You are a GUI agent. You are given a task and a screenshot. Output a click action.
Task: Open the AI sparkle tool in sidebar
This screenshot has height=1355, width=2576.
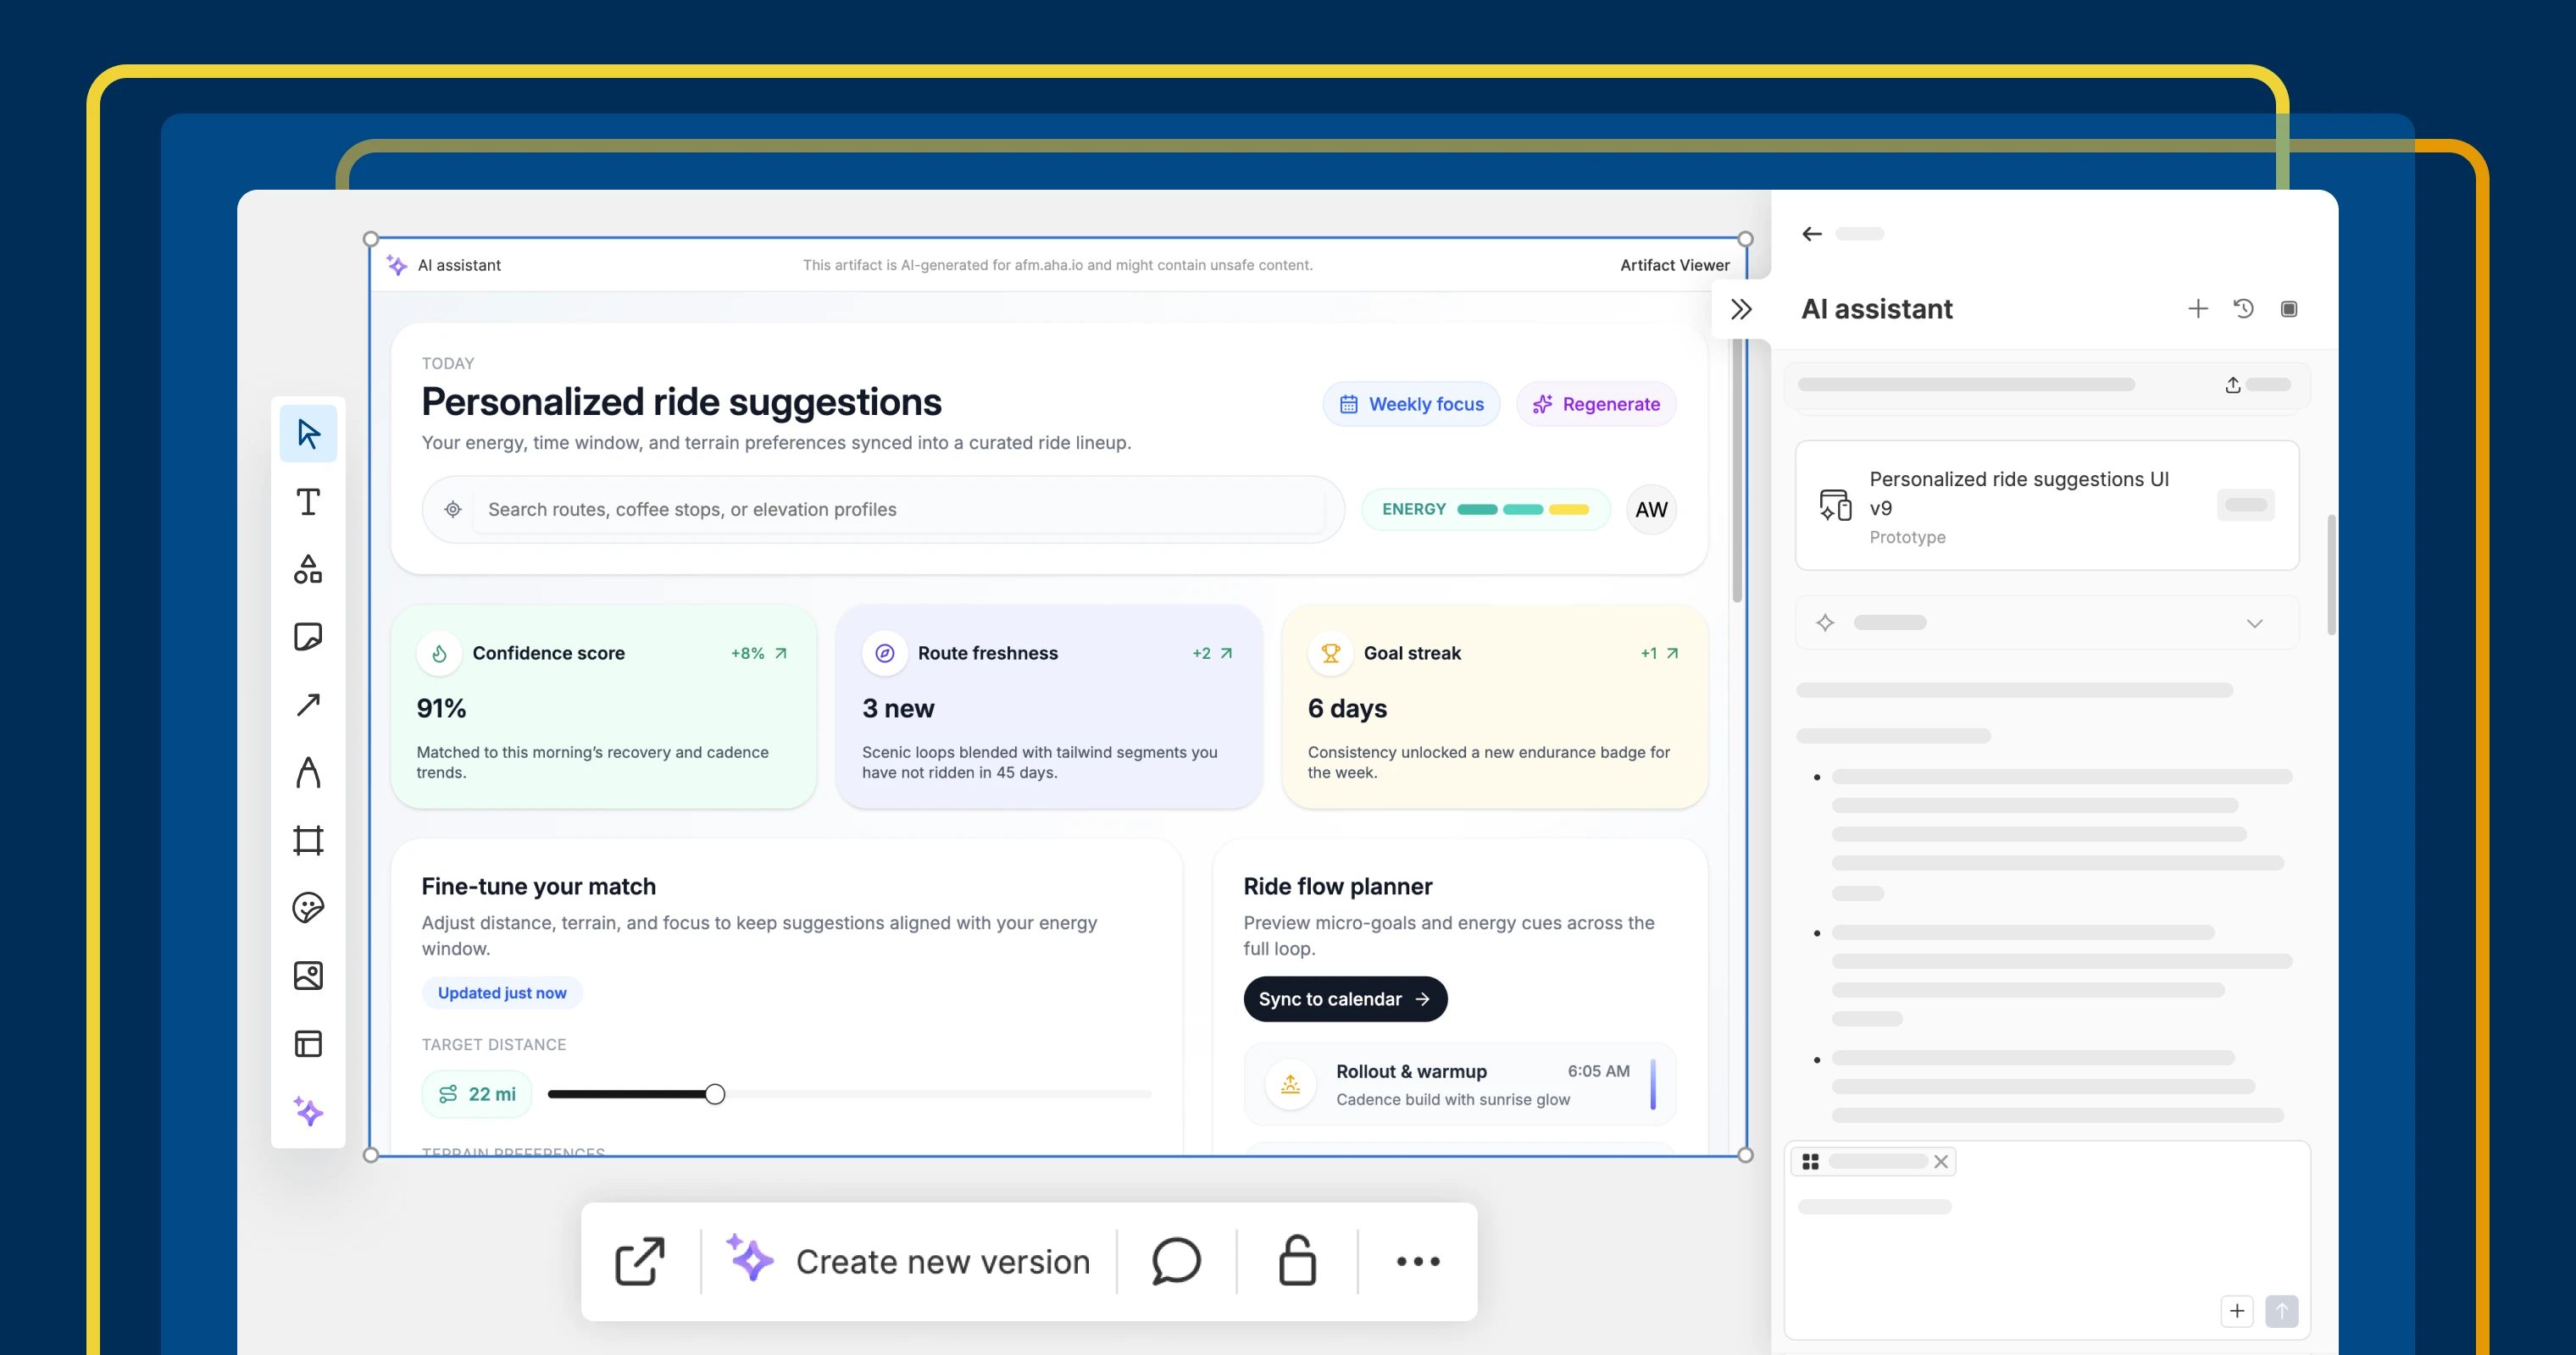[308, 1111]
